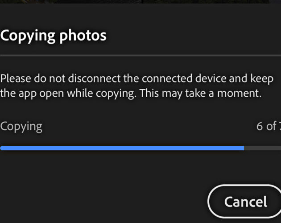
Task: Click the "Please do not disconnect" message line
Action: pyautogui.click(x=137, y=78)
